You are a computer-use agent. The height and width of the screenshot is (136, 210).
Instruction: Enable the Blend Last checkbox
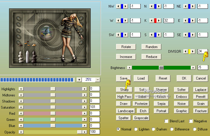pos(166,121)
